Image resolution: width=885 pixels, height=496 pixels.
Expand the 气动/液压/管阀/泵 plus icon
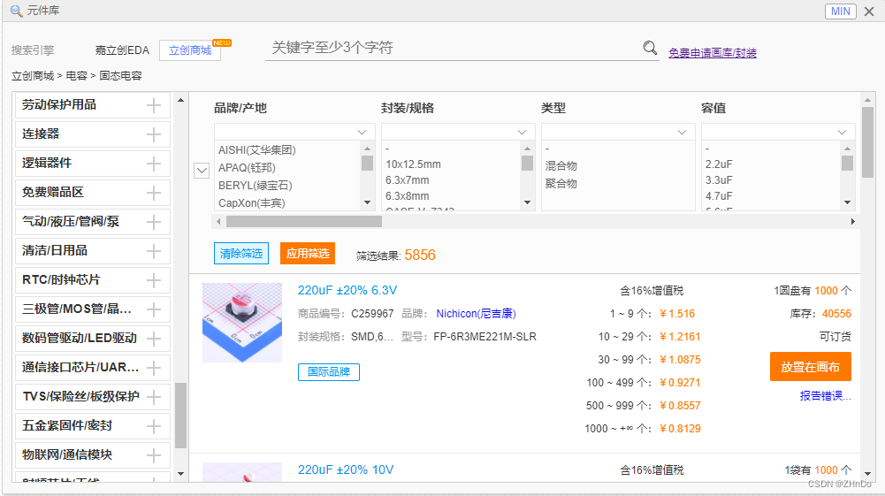(154, 222)
